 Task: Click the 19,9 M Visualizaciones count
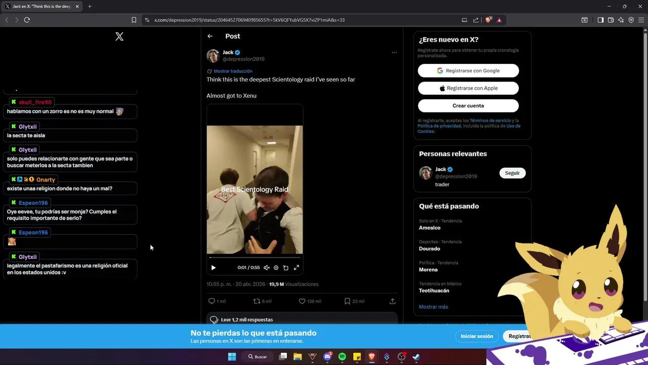294,284
